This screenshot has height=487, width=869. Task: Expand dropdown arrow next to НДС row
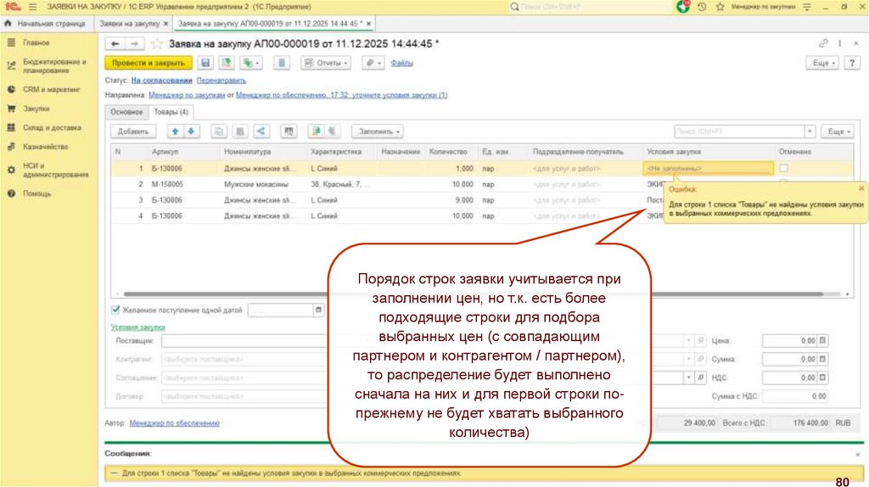(x=689, y=378)
